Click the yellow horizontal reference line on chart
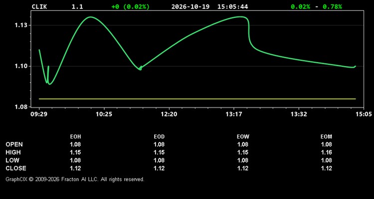Image resolution: width=374 pixels, height=199 pixels. tap(197, 99)
